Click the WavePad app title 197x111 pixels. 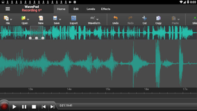coord(32,7)
